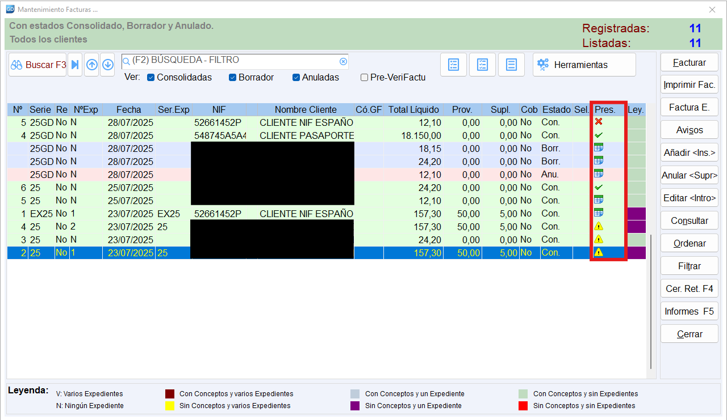727x420 pixels.
Task: Click the table icon in the 18,15 Borr. row
Action: pyautogui.click(x=598, y=148)
